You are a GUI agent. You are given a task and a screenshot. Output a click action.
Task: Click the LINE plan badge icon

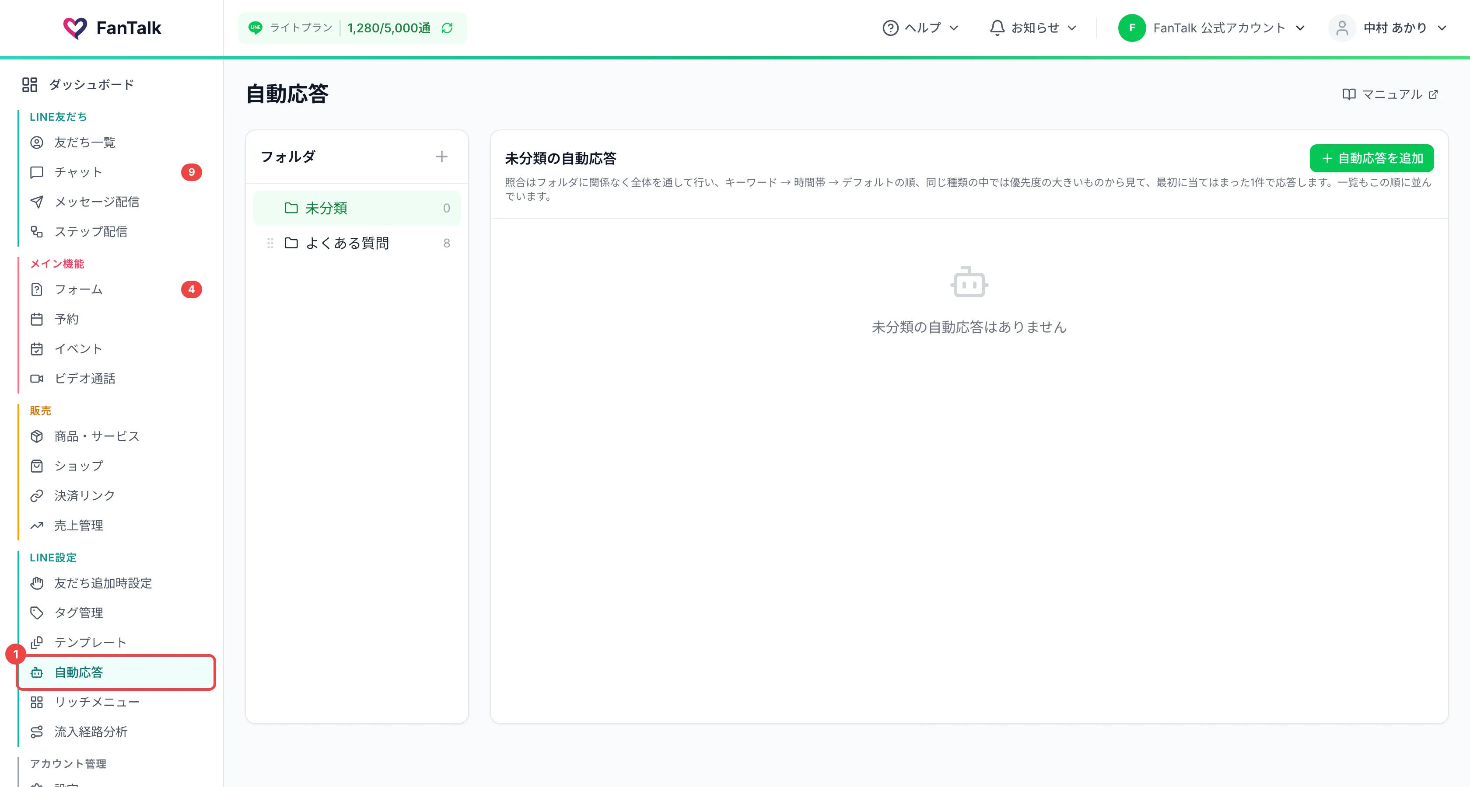pos(255,28)
